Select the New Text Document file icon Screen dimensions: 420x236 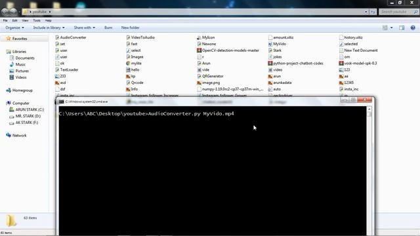(341, 50)
